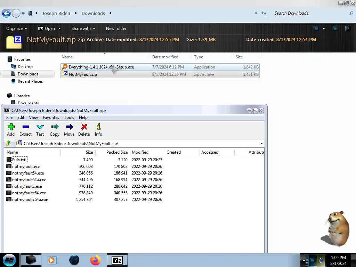Image resolution: width=356 pixels, height=267 pixels.
Task: Select Libraries in the navigation pane
Action: (x=22, y=96)
